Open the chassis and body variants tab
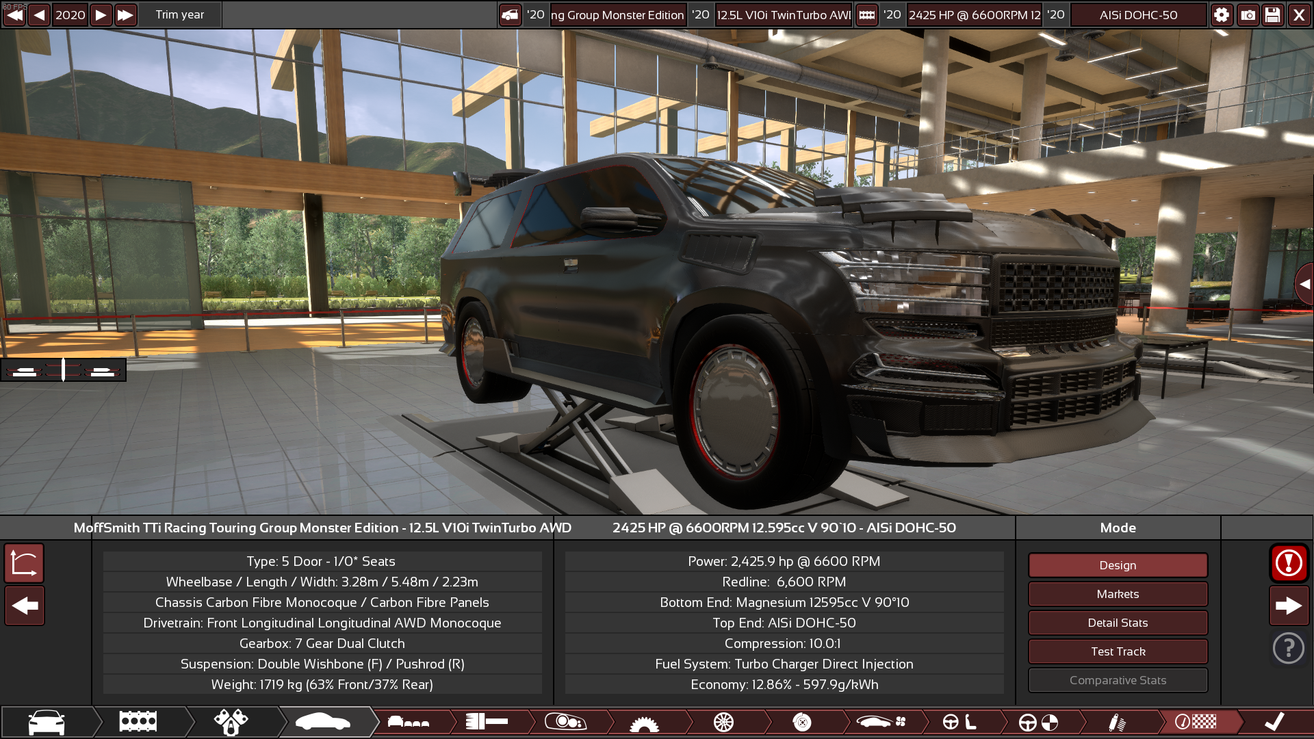Image resolution: width=1314 pixels, height=739 pixels. point(409,722)
